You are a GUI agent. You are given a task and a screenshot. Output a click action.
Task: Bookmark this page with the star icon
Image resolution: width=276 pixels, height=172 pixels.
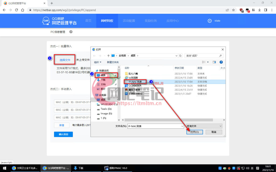pyautogui.click(x=233, y=10)
